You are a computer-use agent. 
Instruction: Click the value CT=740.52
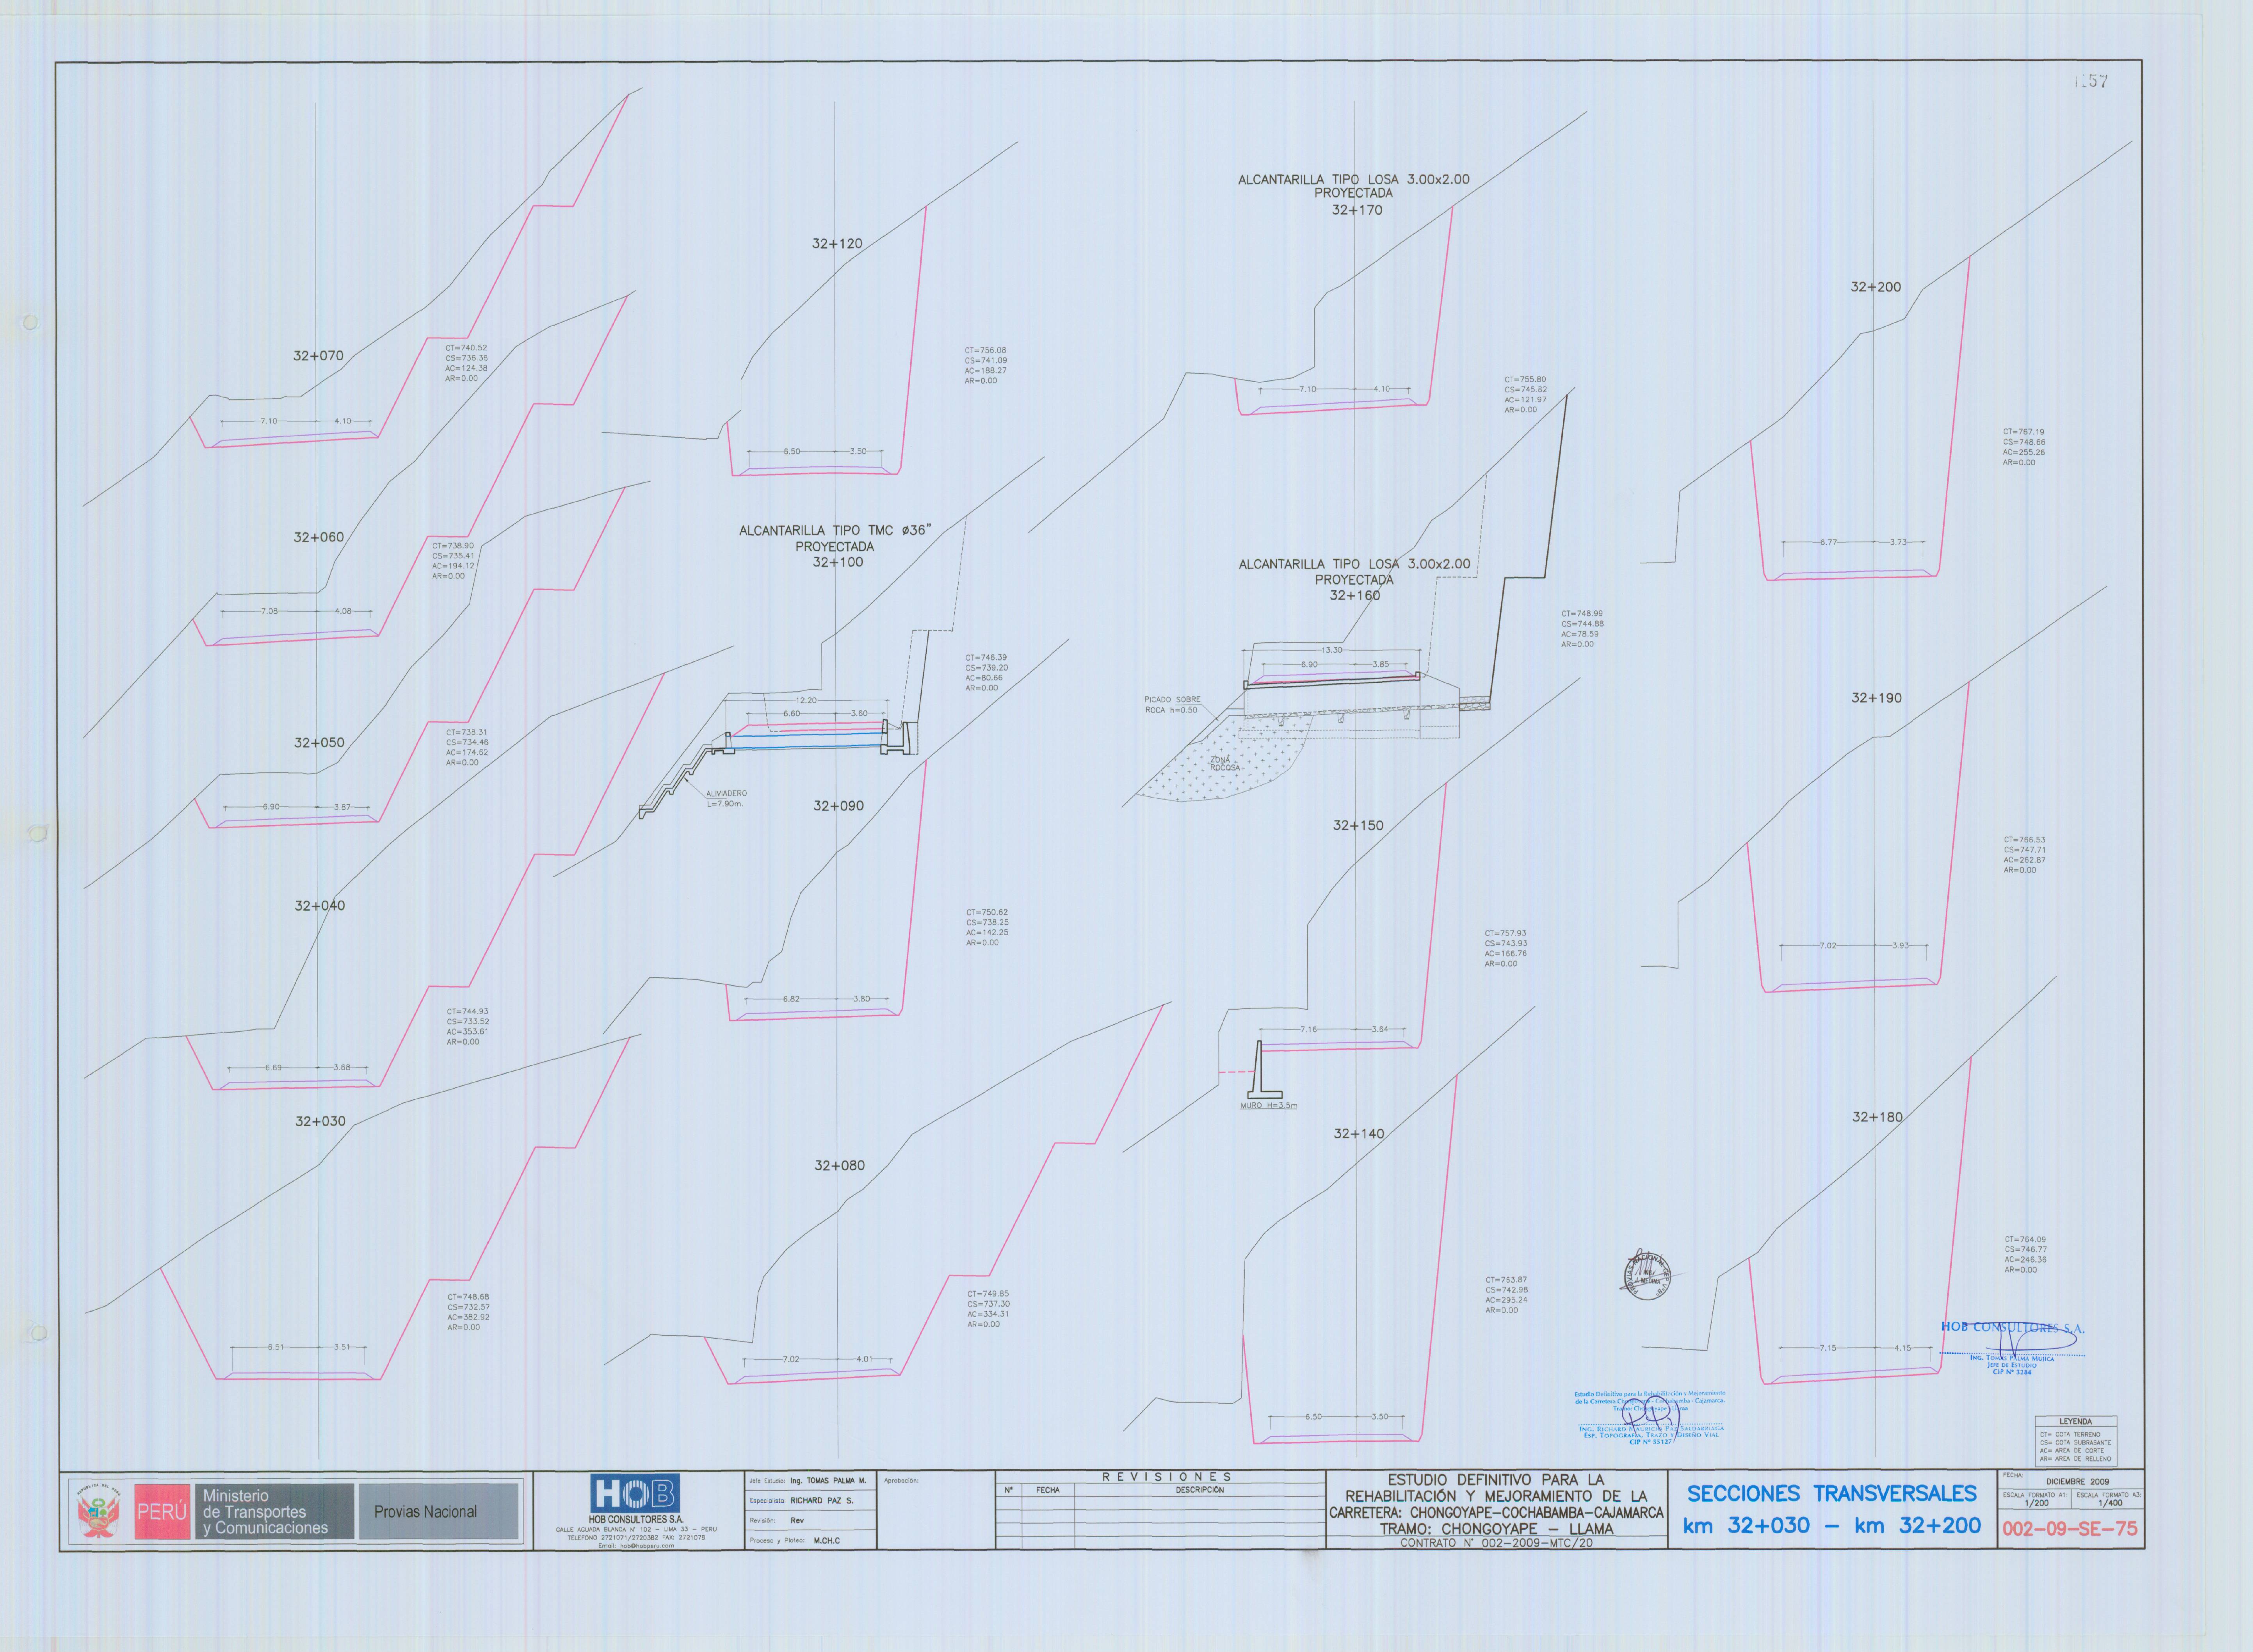466,348
